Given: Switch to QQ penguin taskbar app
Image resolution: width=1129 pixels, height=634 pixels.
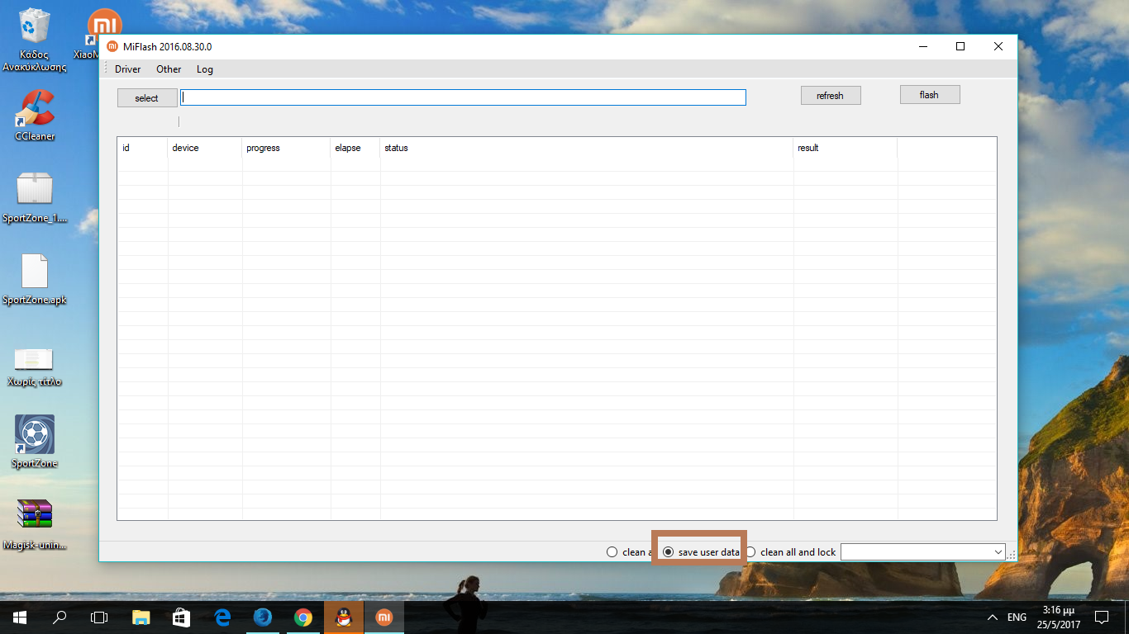Looking at the screenshot, I should 344,617.
